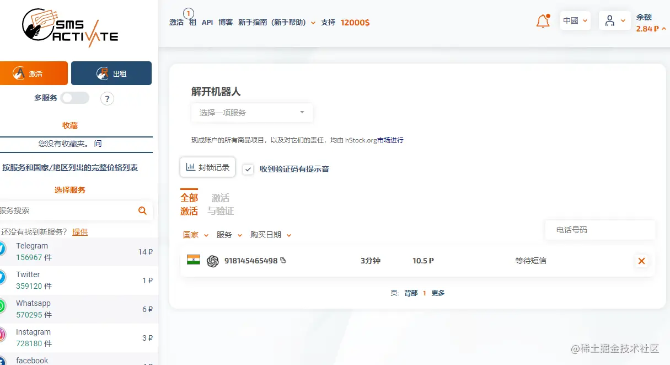Click the 2.84 ₽ balance amount
Screen dimensions: 670x365
point(647,29)
